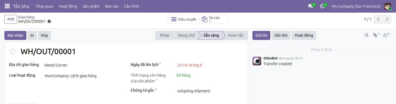Search messages with magnifier icon in chatter
Screen dimensions: 396x104
coord(367,35)
